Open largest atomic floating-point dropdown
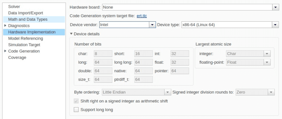 pos(266,62)
